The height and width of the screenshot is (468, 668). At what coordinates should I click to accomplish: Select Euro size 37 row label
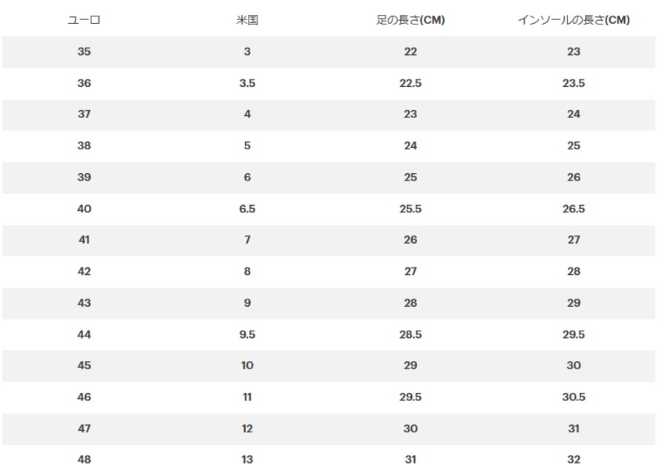[84, 114]
